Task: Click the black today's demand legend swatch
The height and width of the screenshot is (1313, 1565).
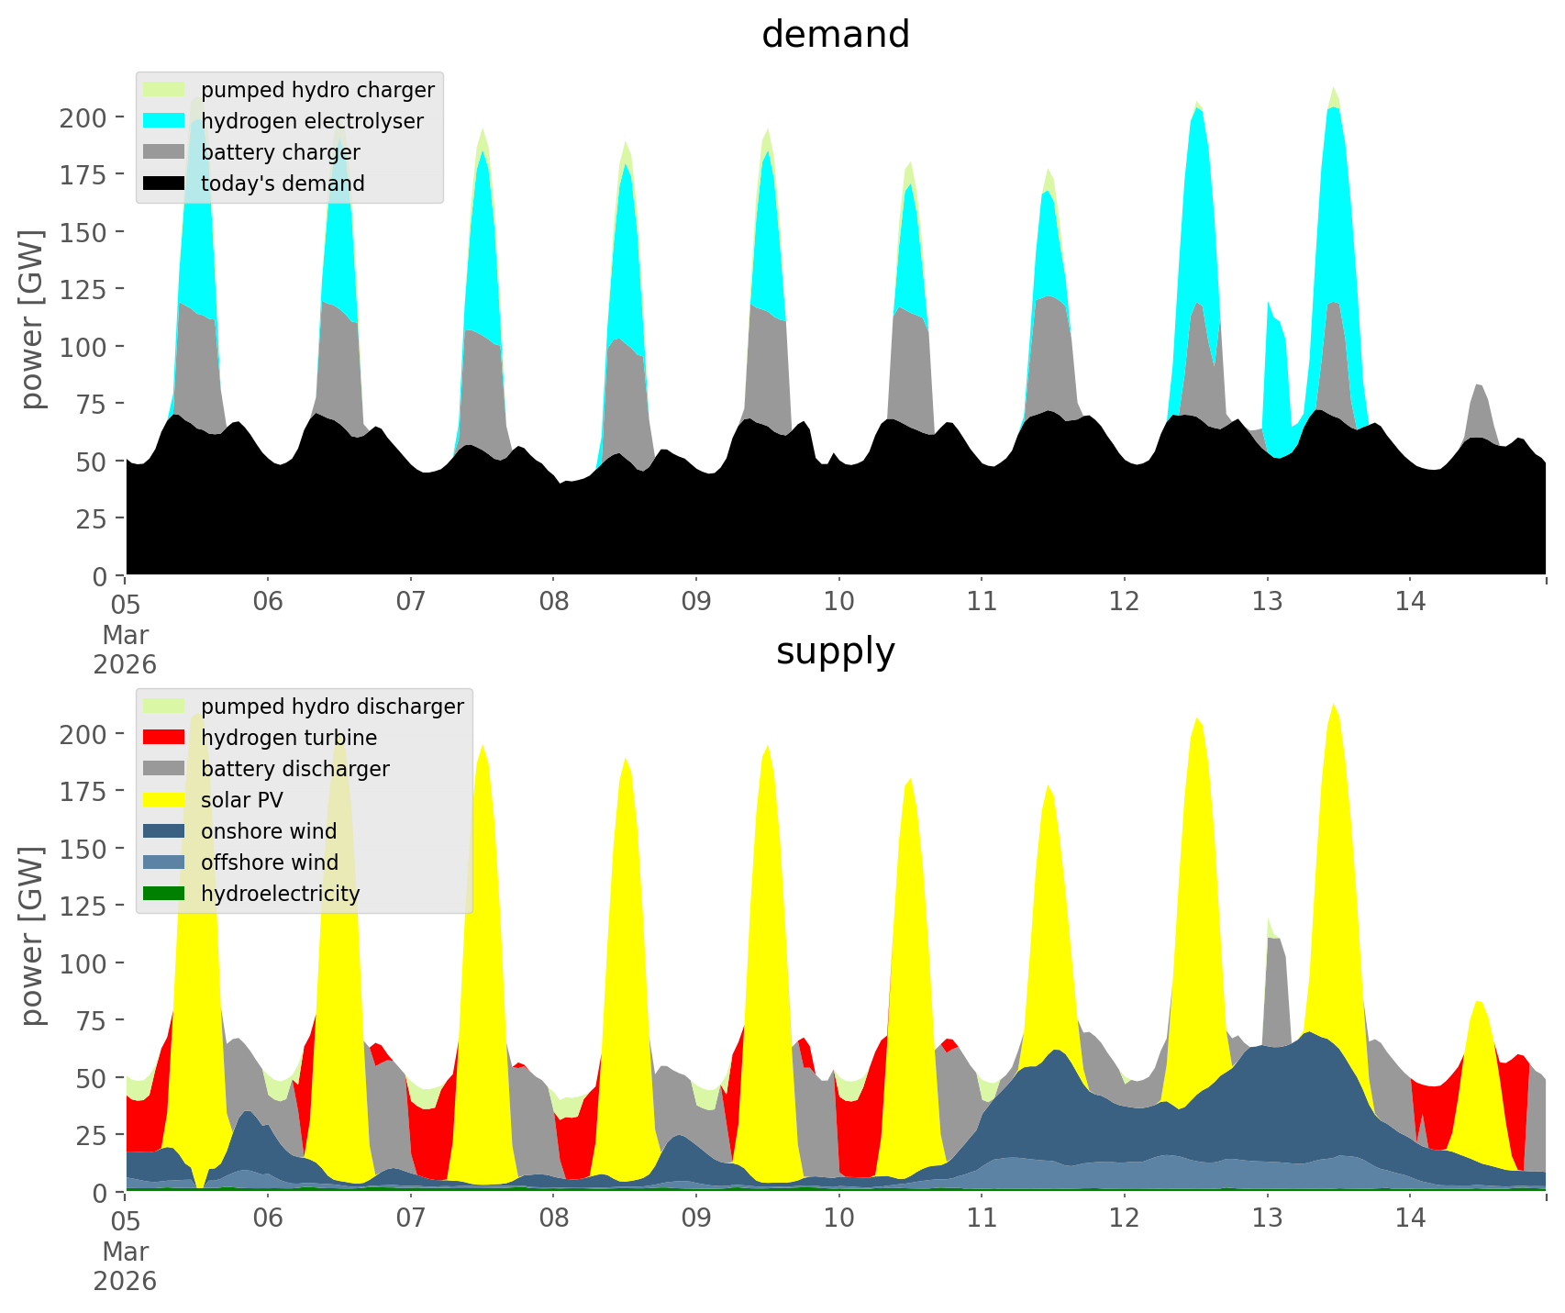Action: tap(164, 184)
